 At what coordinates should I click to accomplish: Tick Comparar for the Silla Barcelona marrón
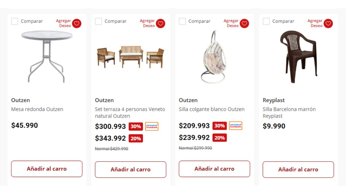pyautogui.click(x=266, y=21)
